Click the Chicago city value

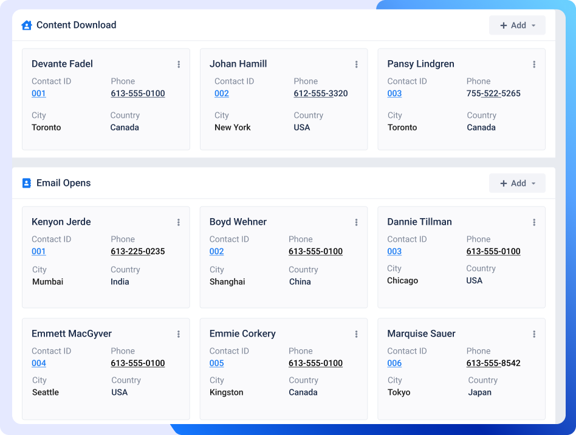[x=403, y=281]
